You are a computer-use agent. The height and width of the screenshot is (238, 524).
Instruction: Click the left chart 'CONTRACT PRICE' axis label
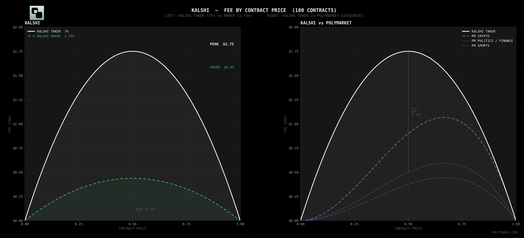coord(133,229)
